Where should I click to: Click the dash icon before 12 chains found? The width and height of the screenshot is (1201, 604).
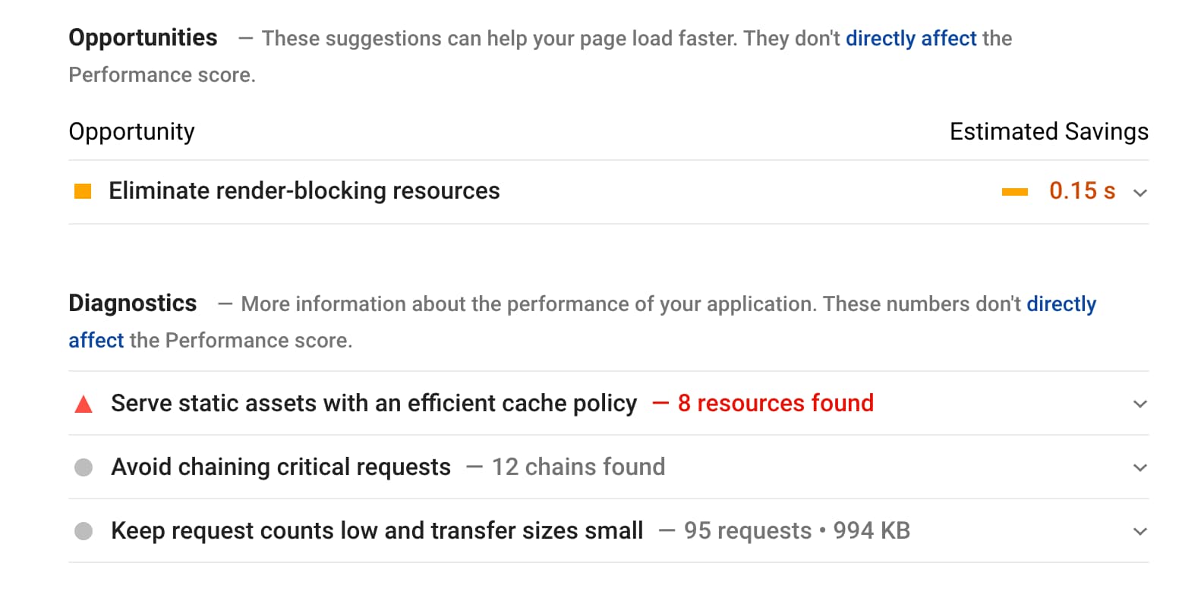[474, 467]
